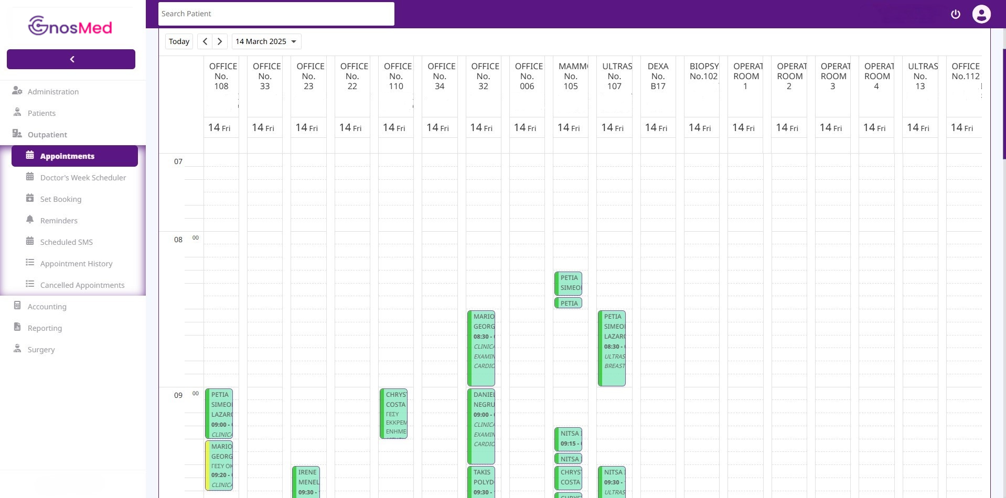Screen dimensions: 1006x498
Task: Click the Set Booking calendar icon
Action: [30, 198]
